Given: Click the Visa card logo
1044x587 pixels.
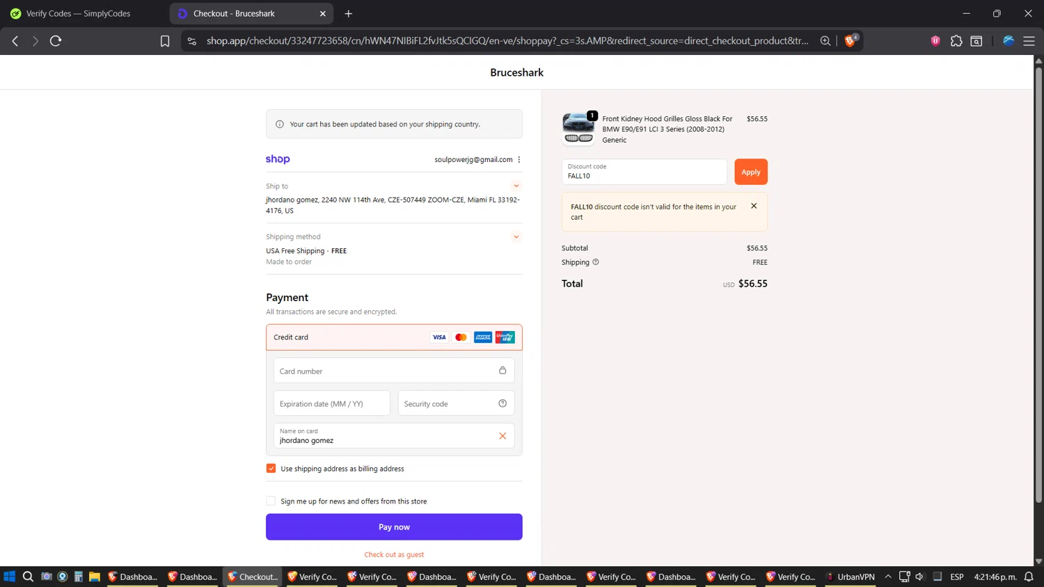Looking at the screenshot, I should click(439, 337).
